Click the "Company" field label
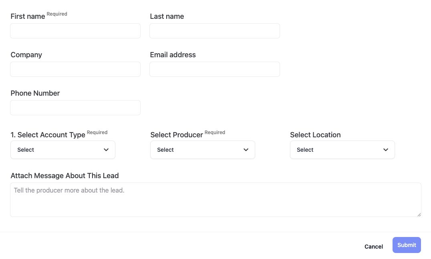 point(26,55)
